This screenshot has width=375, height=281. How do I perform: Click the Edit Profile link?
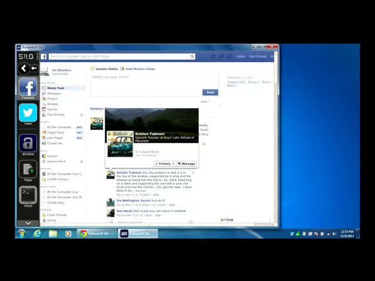pos(60,74)
